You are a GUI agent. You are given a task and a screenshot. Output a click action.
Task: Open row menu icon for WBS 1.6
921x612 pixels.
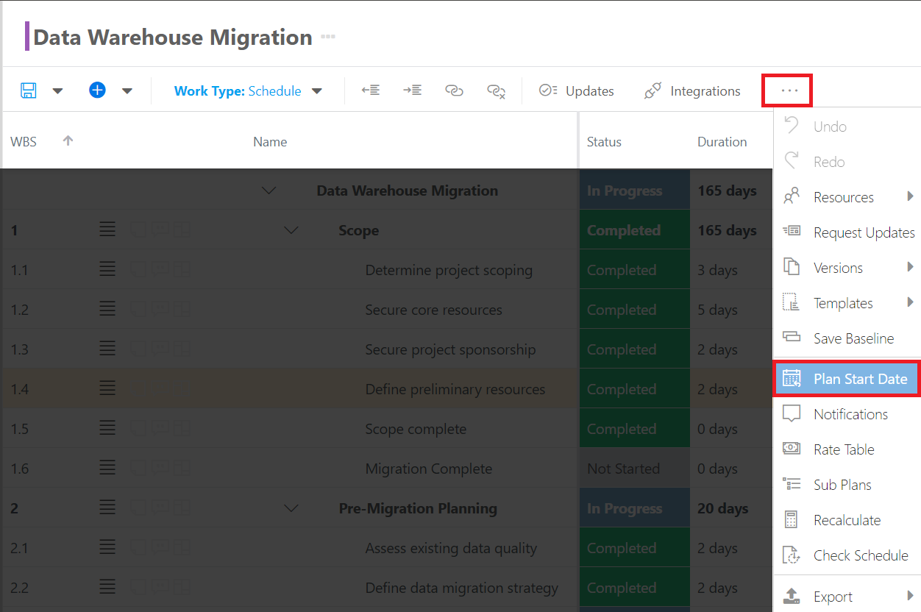[x=107, y=469]
